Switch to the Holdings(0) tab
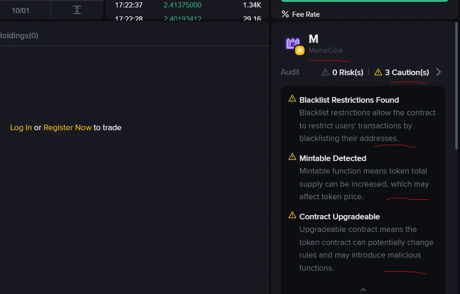Screen dimensions: 460x294 [x=19, y=35]
